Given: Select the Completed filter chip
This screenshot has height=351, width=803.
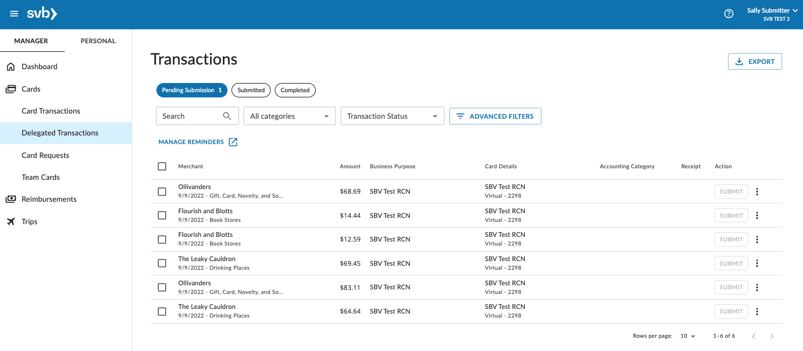Looking at the screenshot, I should click(x=295, y=90).
